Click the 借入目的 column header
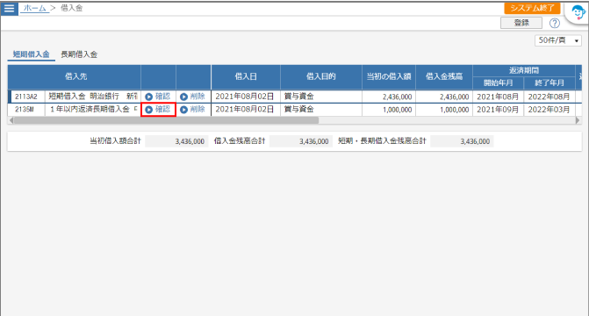 click(x=321, y=76)
